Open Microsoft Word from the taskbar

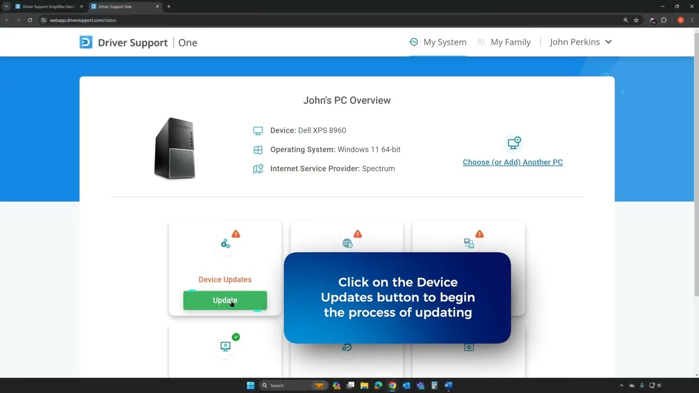click(x=448, y=385)
